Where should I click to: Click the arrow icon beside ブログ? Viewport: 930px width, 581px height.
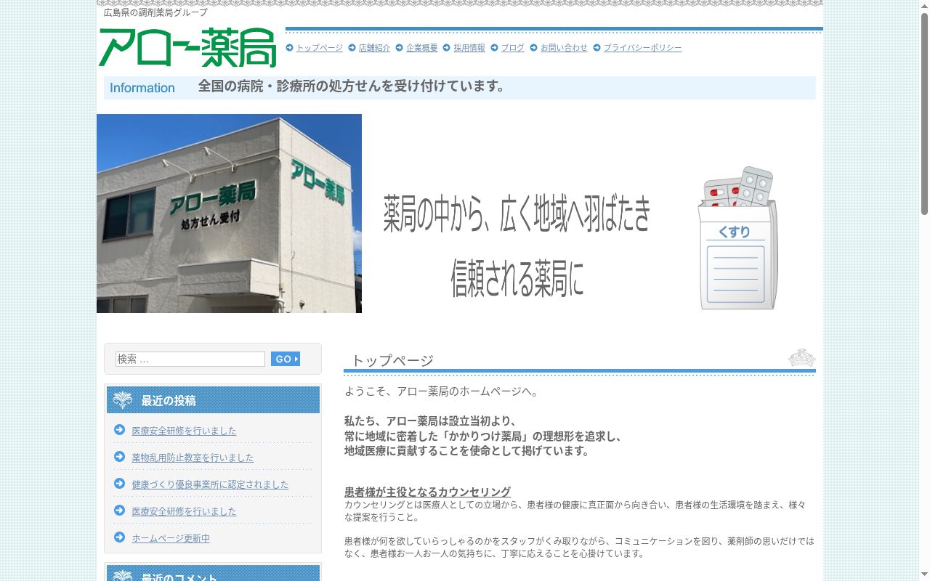click(495, 48)
